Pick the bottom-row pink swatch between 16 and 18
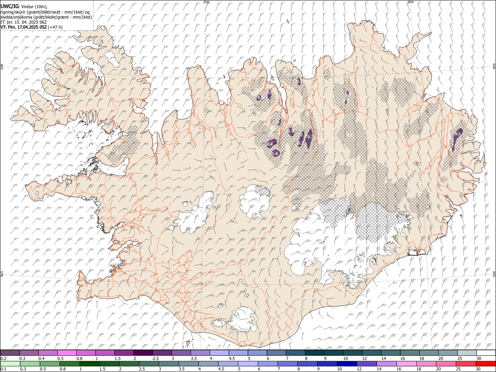 click(406, 363)
